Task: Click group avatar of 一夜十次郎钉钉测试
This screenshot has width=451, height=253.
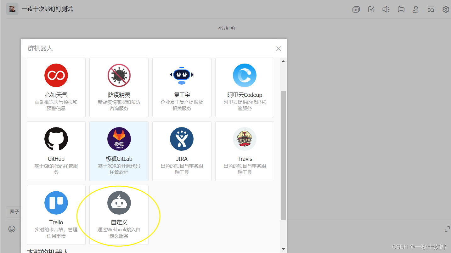Action: click(12, 9)
